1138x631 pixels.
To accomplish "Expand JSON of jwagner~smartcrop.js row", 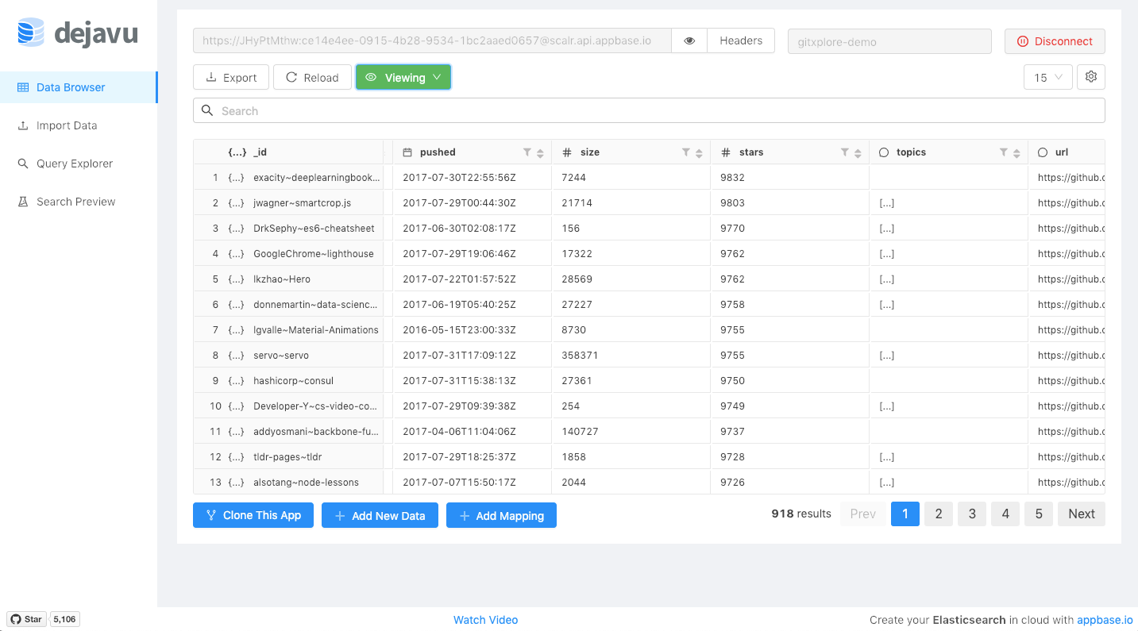I will [x=236, y=203].
